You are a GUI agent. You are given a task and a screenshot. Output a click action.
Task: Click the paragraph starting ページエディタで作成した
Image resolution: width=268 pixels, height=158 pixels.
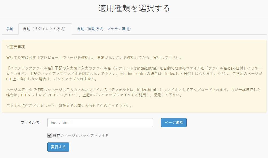pos(133,92)
